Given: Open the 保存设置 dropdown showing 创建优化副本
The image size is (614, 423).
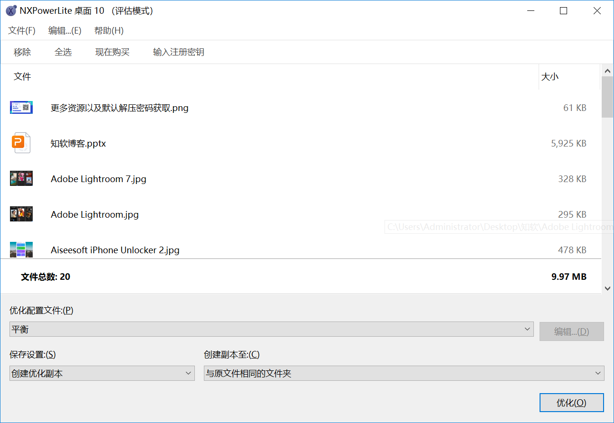Looking at the screenshot, I should (102, 374).
